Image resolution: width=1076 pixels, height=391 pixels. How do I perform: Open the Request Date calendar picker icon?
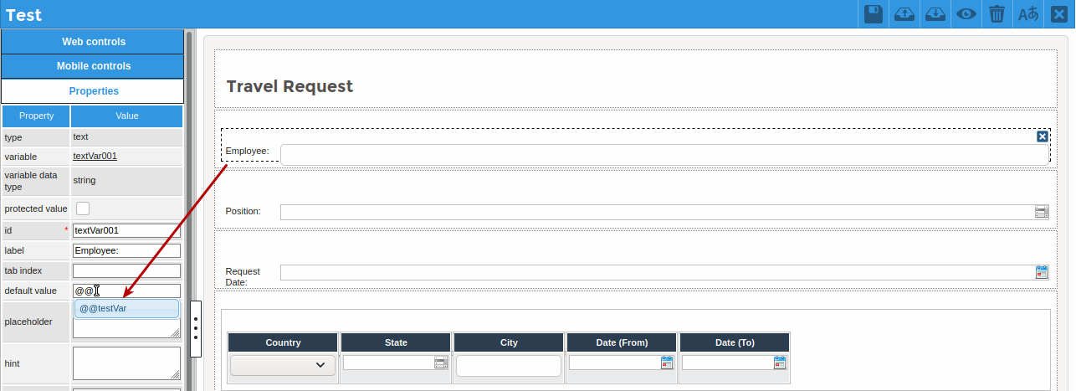click(x=1042, y=272)
